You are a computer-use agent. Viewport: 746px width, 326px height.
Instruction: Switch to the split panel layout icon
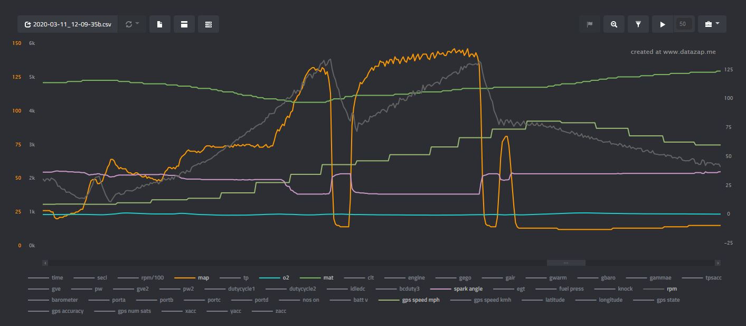click(x=184, y=24)
